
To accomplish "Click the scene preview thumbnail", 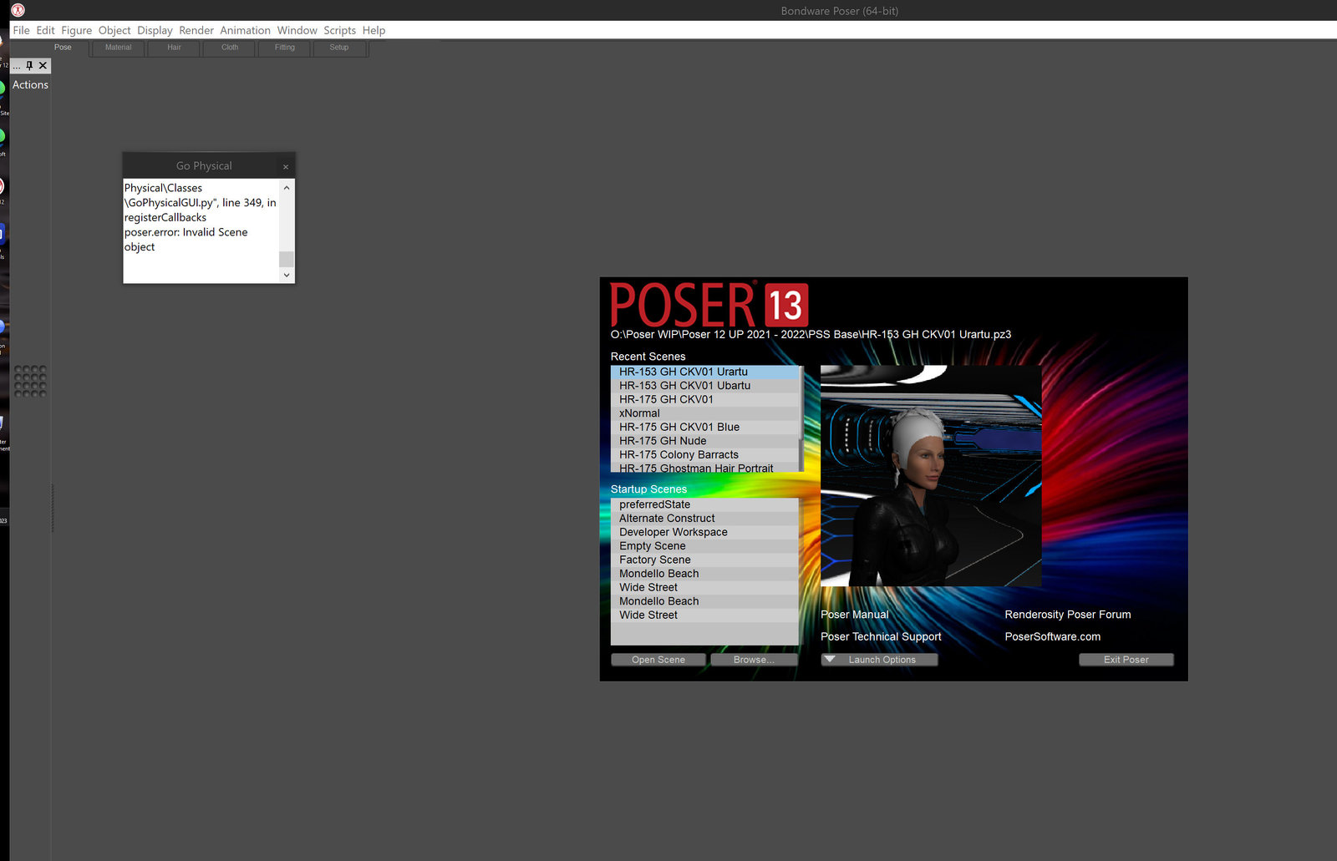I will pos(931,475).
